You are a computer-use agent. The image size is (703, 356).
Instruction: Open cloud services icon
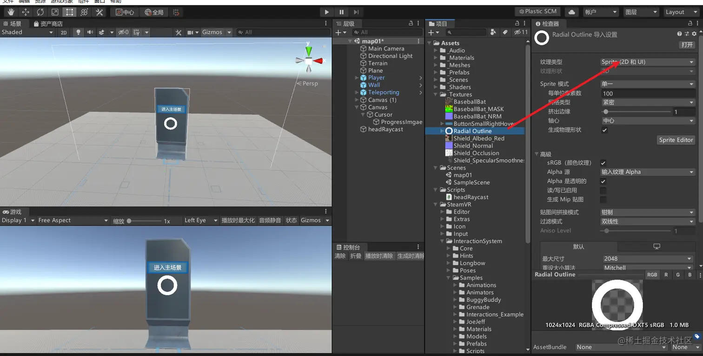[x=571, y=12]
